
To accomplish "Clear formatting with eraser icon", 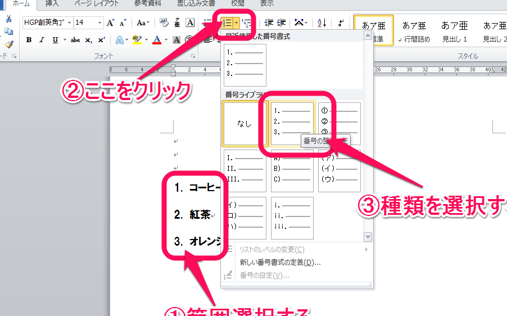I will coord(164,22).
